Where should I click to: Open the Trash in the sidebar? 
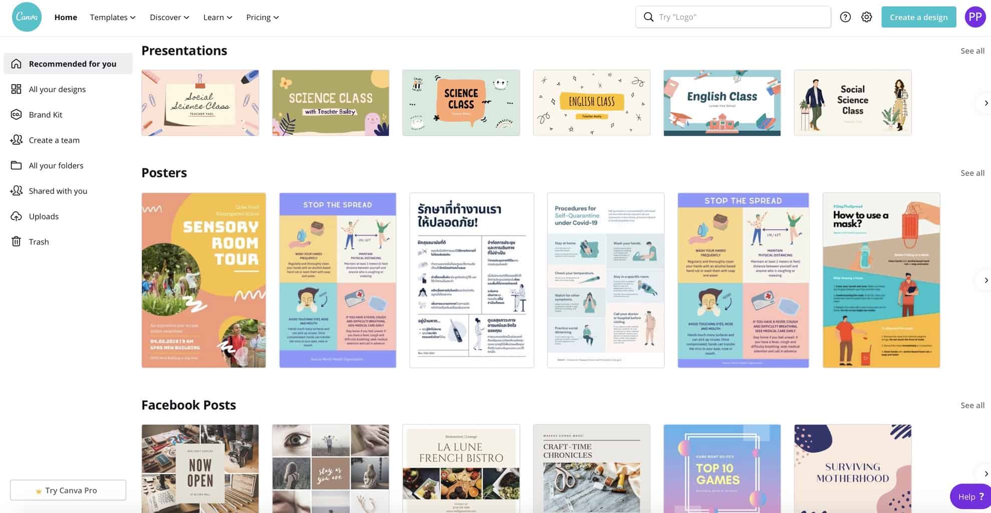pyautogui.click(x=39, y=242)
